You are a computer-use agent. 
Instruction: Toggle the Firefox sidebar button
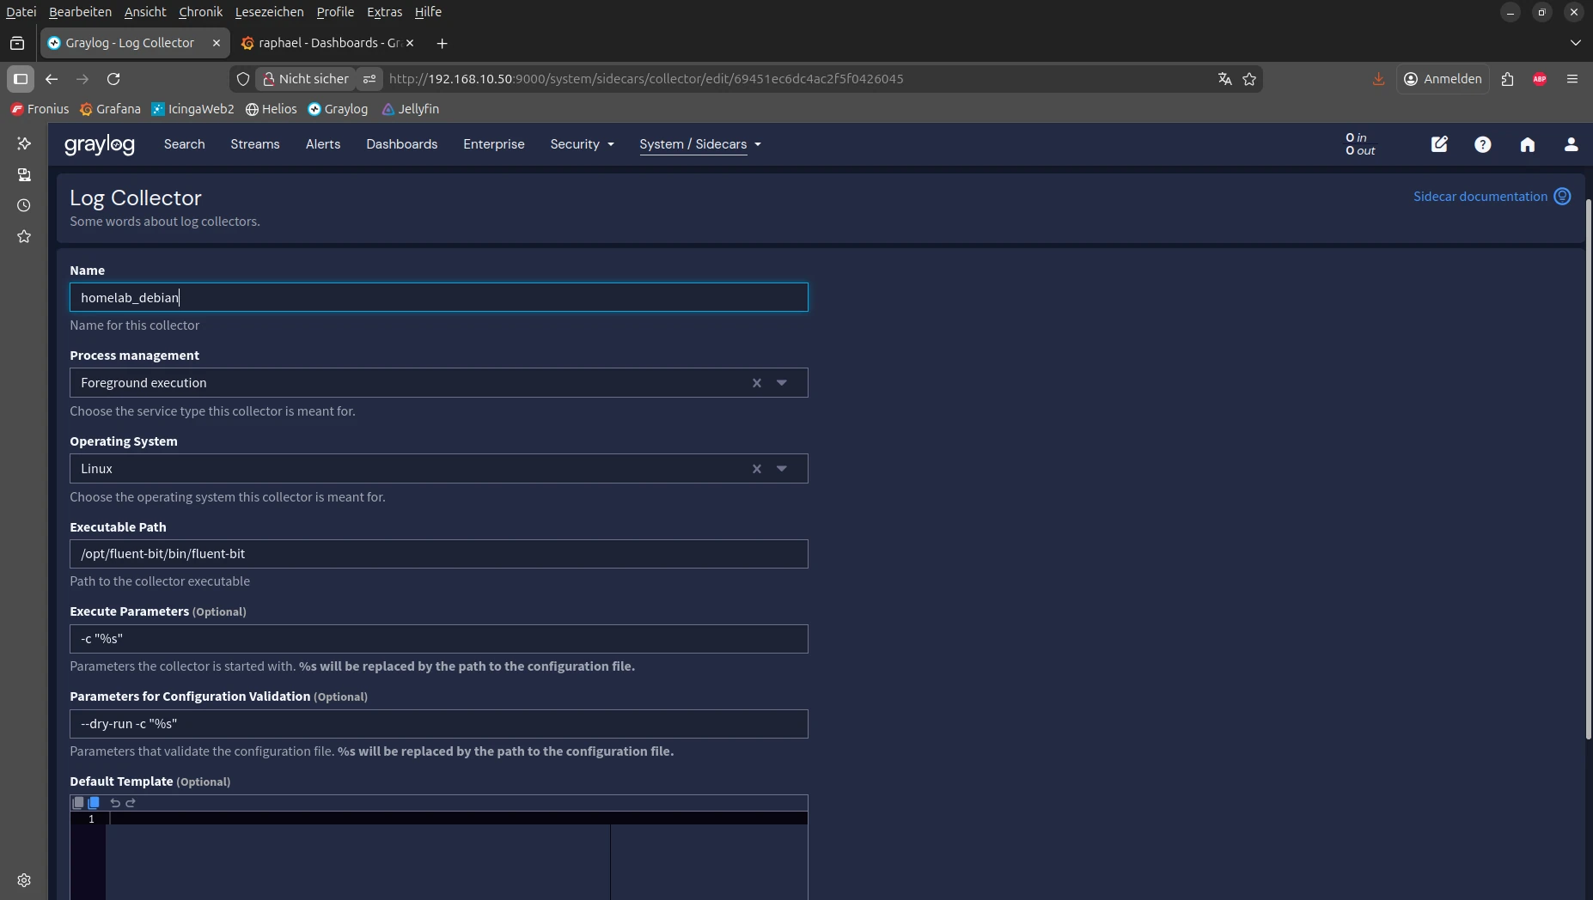click(x=21, y=79)
